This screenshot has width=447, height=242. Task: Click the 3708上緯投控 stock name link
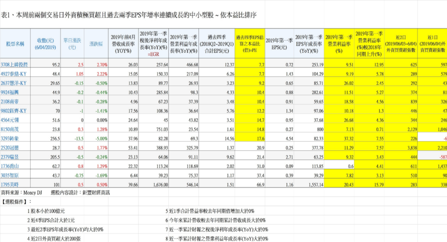[x=14, y=65]
